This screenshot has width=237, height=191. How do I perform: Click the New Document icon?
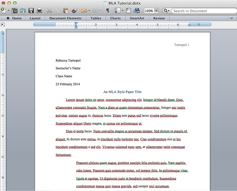point(4,10)
